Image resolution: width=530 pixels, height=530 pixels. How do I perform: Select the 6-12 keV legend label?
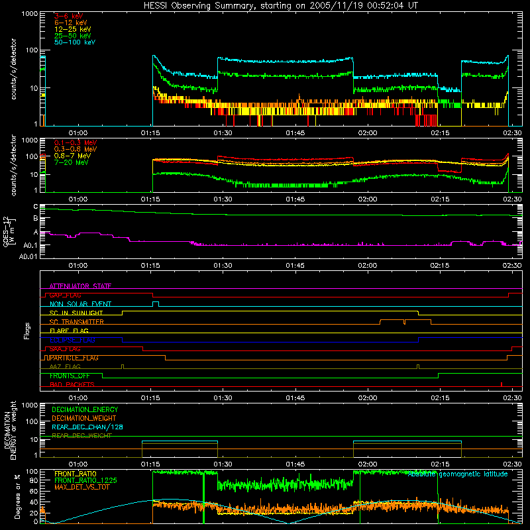[71, 23]
